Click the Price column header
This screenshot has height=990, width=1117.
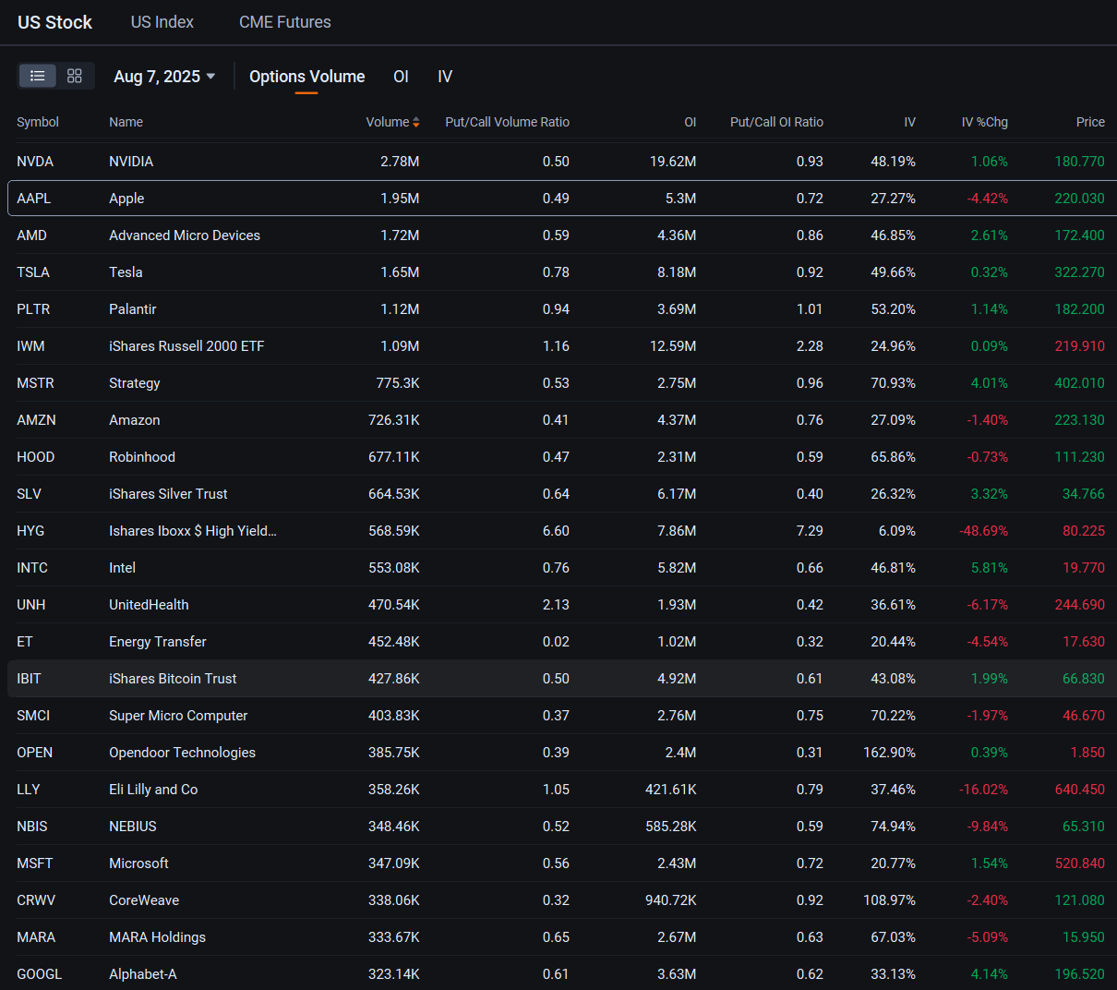pyautogui.click(x=1090, y=122)
